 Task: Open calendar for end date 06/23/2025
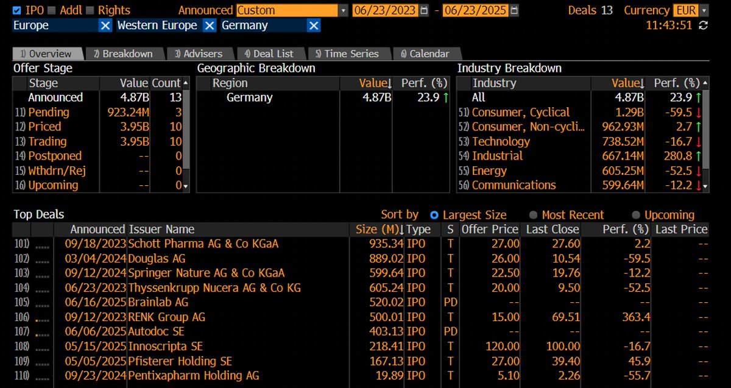tap(515, 10)
